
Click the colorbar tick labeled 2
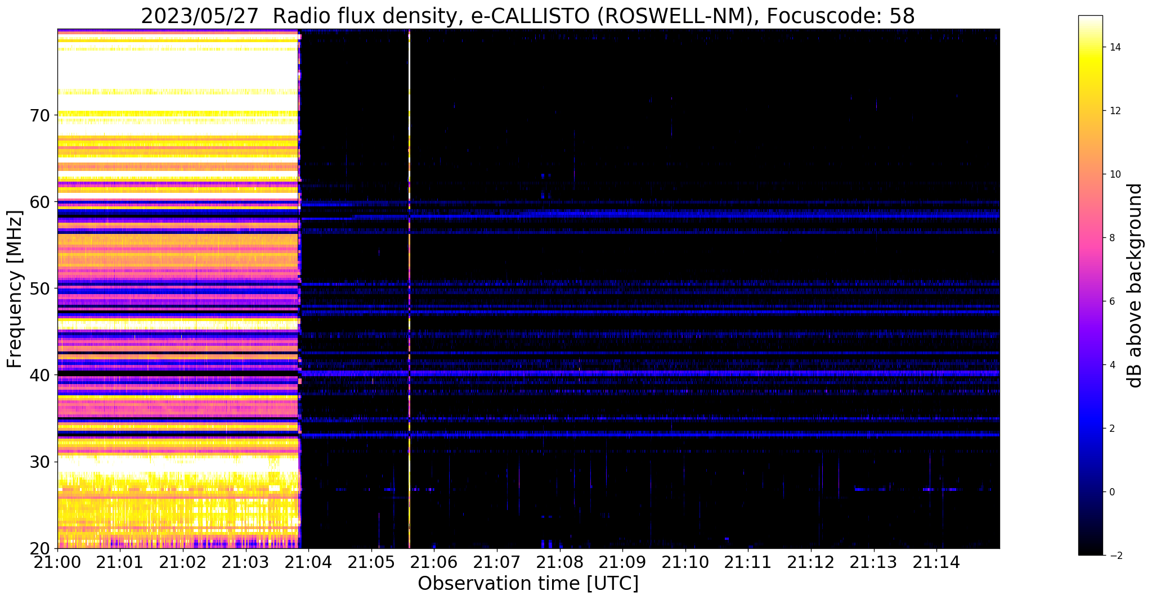pyautogui.click(x=1112, y=428)
